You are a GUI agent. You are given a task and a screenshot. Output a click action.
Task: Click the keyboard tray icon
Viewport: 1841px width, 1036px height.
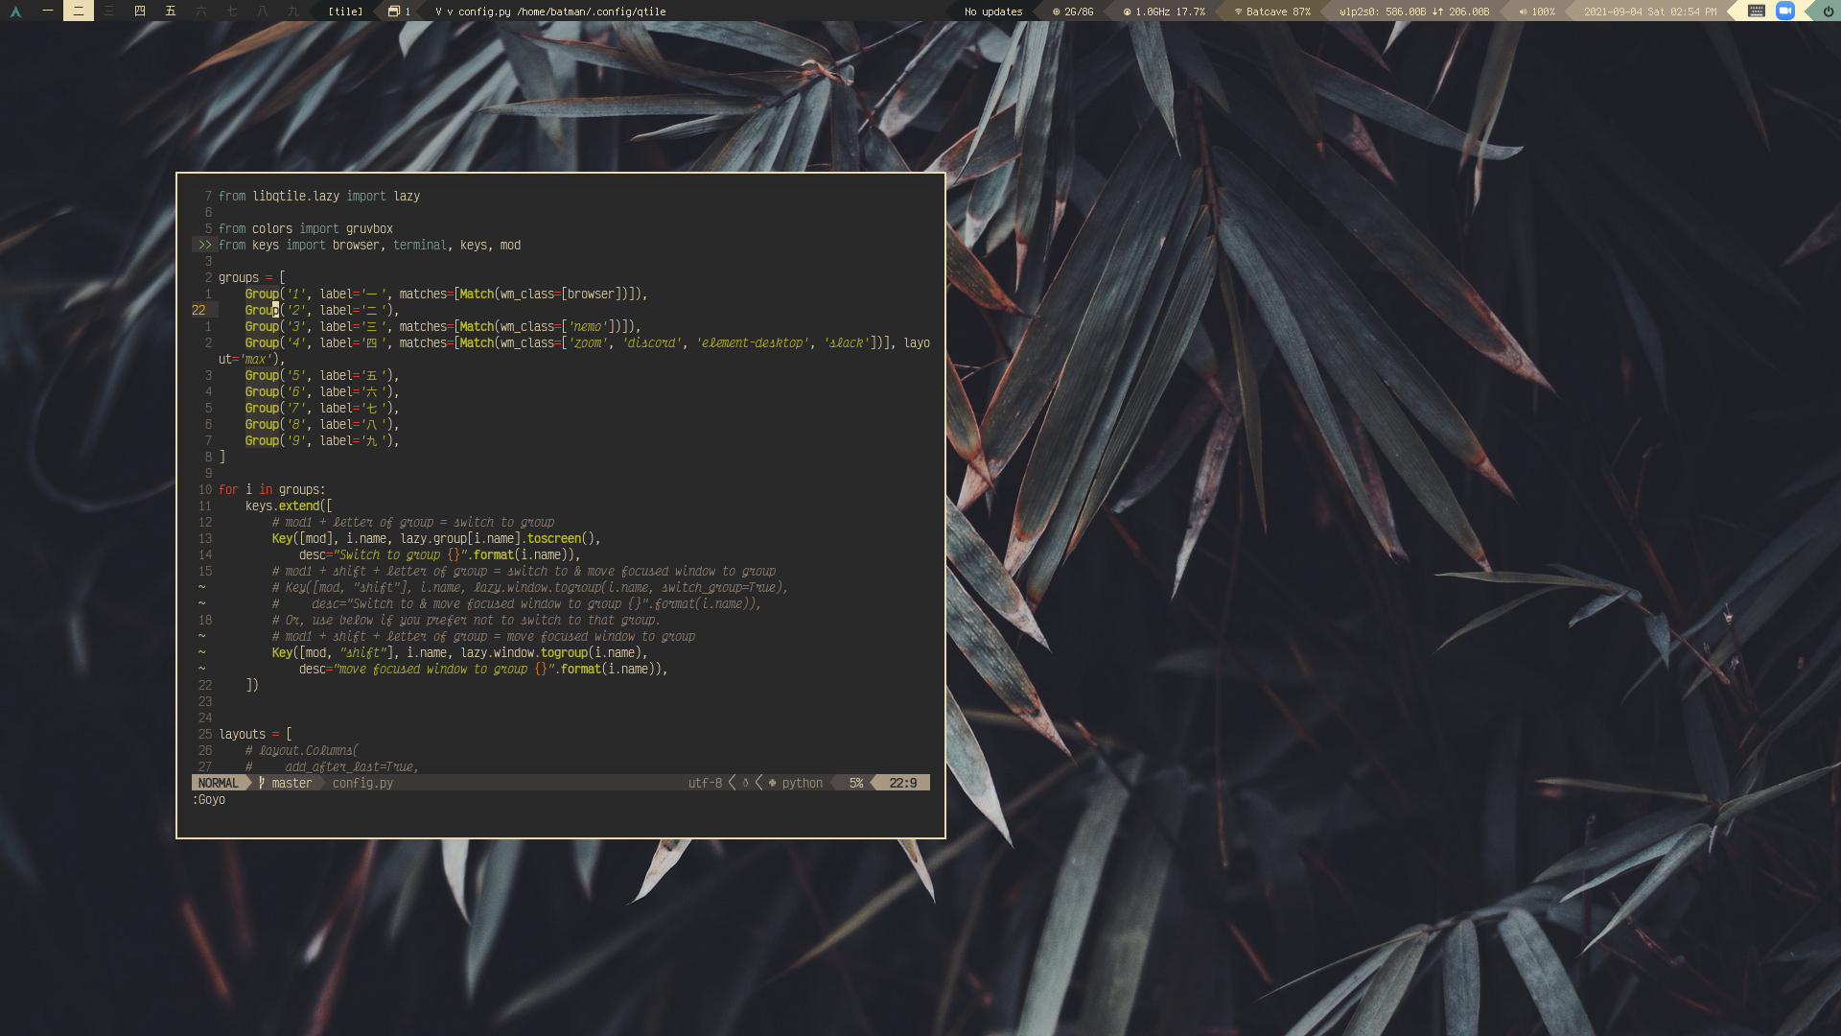point(1756,11)
